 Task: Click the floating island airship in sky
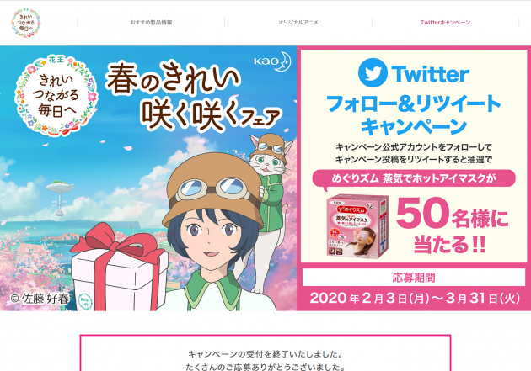coord(60,197)
